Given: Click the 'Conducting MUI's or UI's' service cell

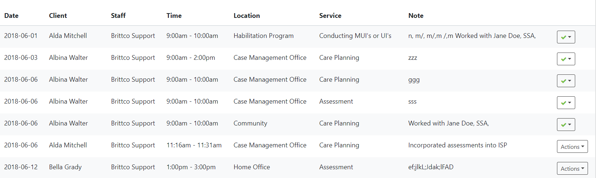Looking at the screenshot, I should [x=355, y=36].
